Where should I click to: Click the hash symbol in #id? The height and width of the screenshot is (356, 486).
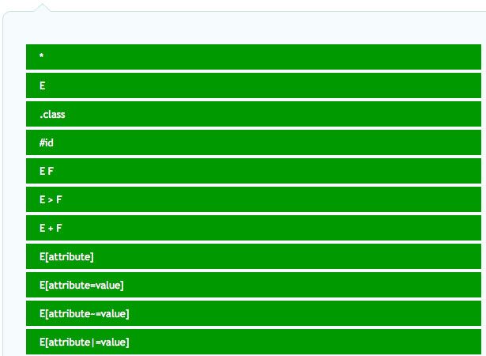(x=42, y=143)
